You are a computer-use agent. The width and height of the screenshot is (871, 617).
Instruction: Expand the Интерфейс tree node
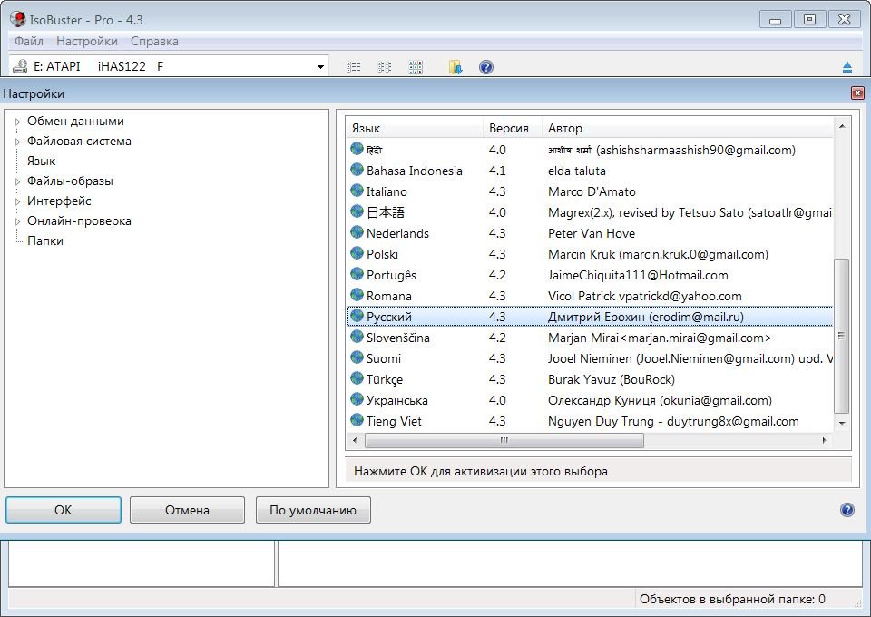18,201
